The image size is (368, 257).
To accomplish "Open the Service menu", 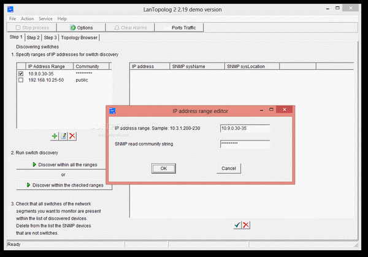I will pos(45,18).
